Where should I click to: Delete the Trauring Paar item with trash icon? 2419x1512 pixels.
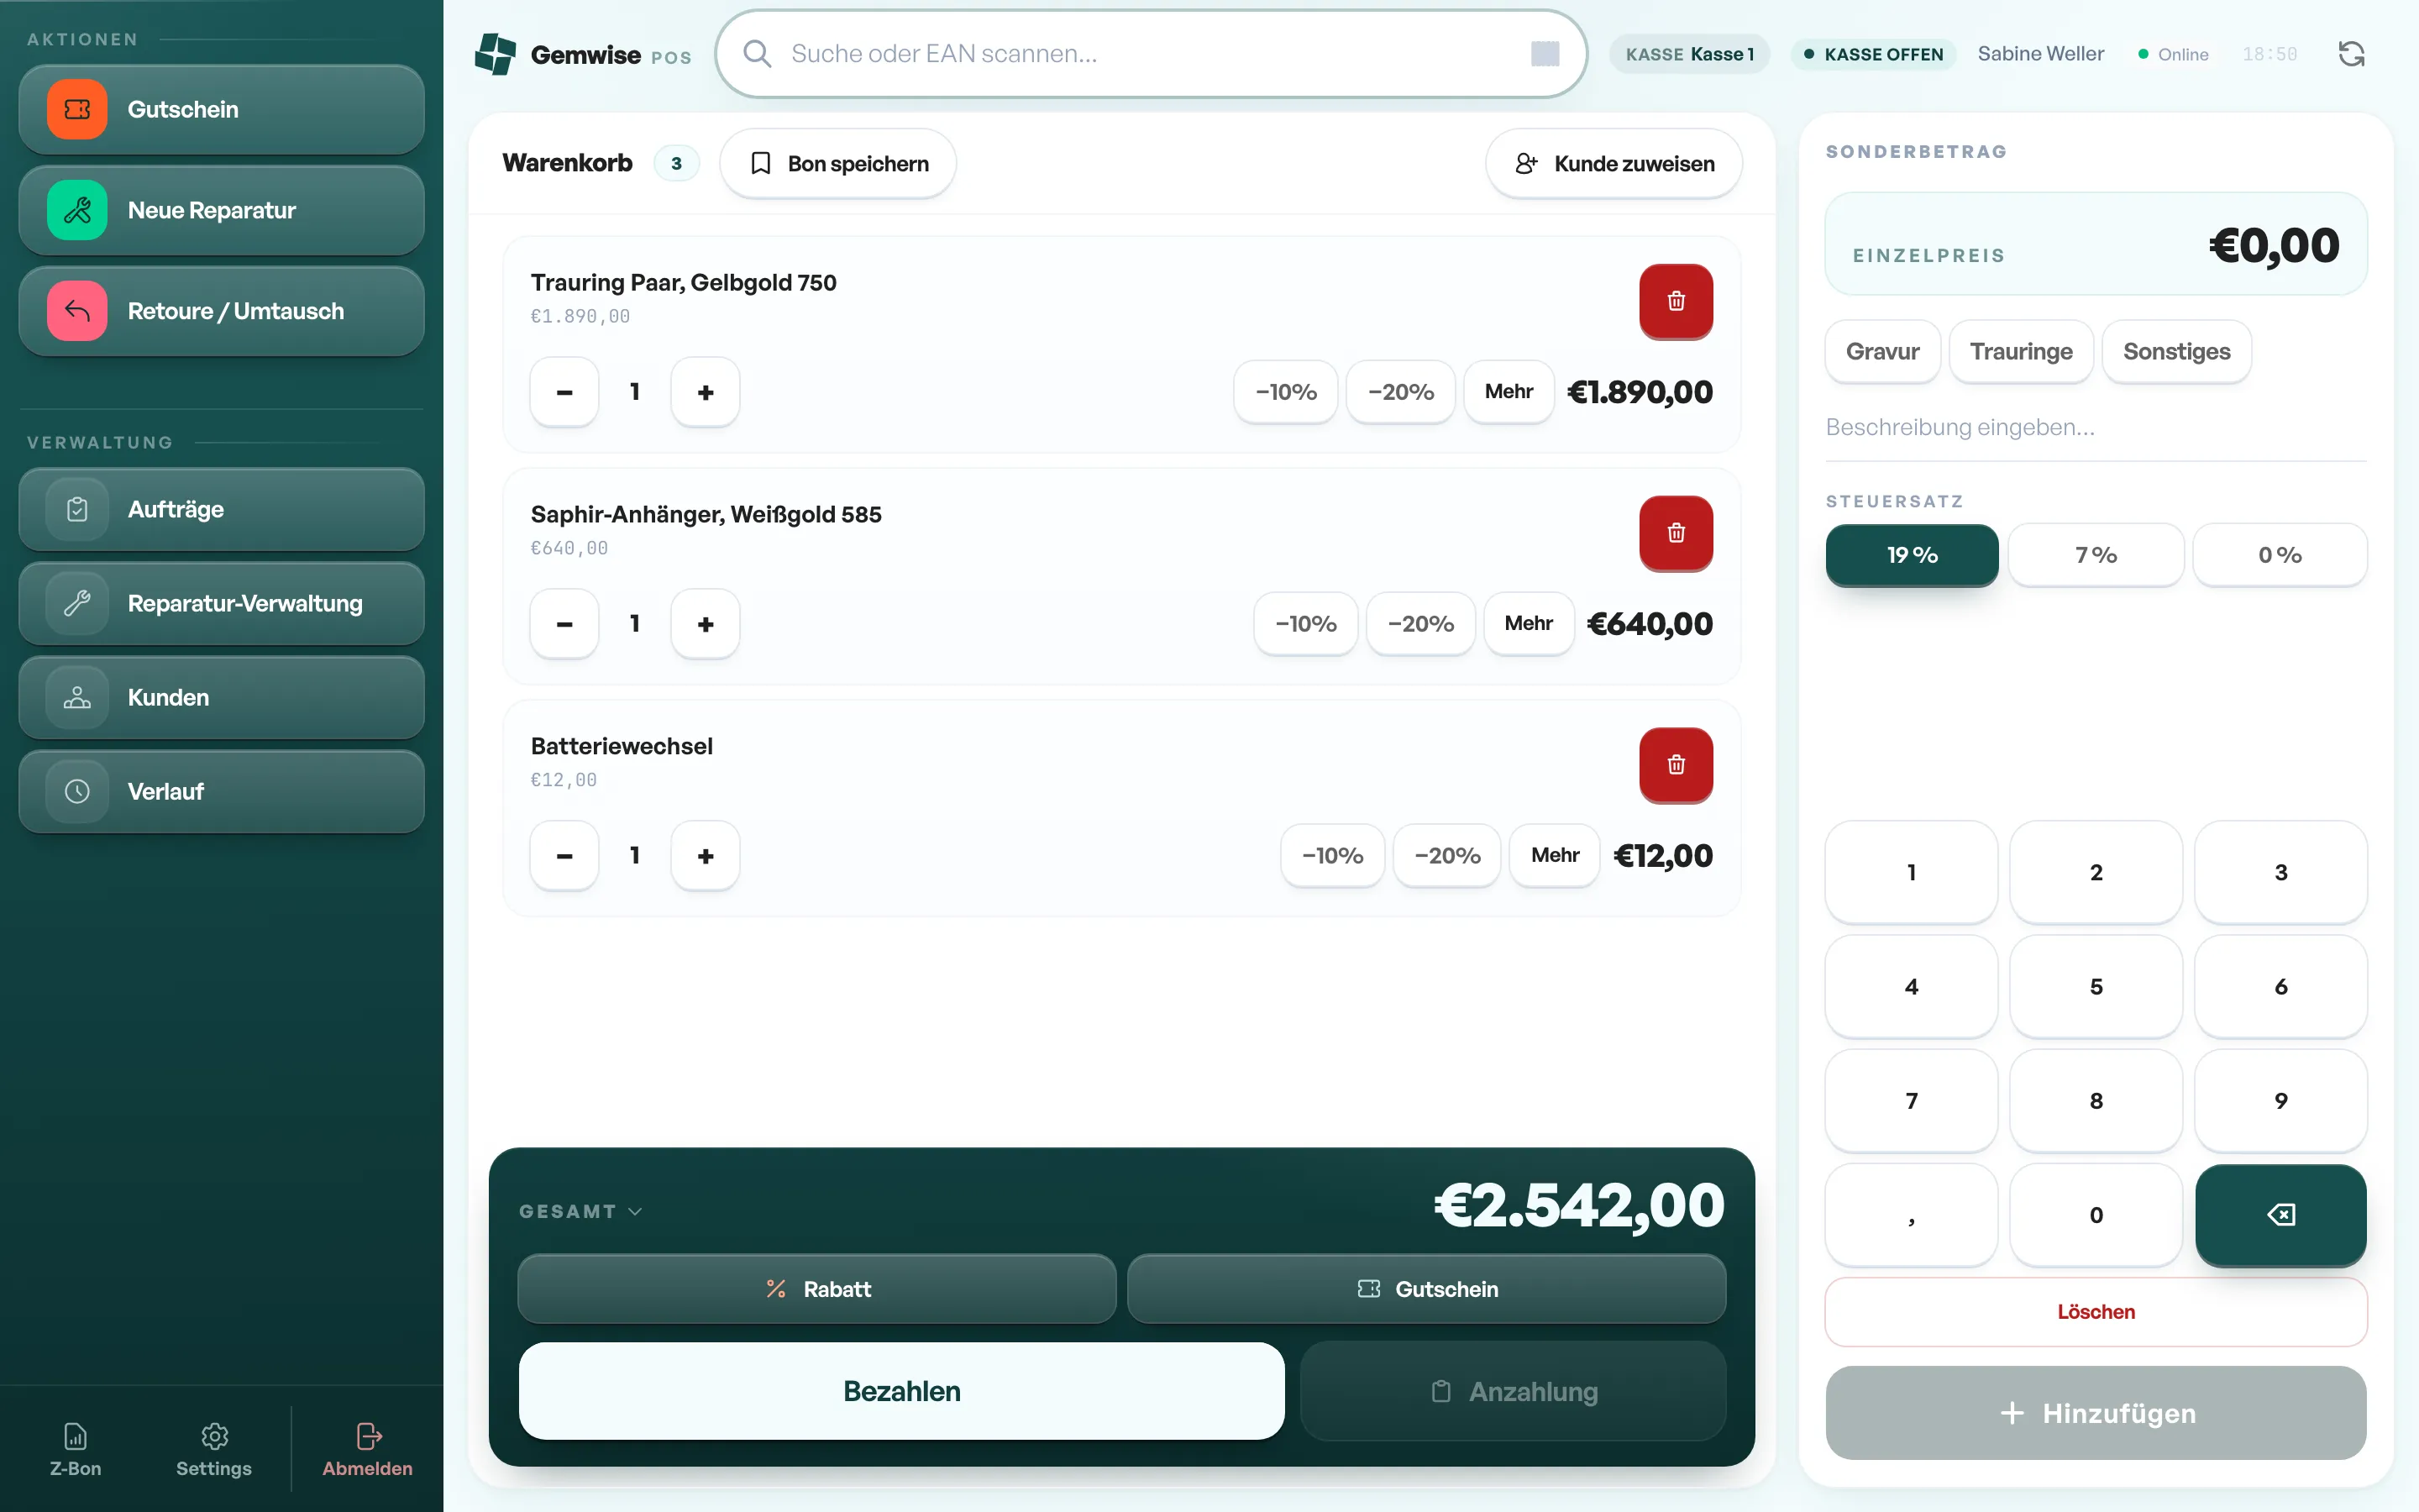1676,301
